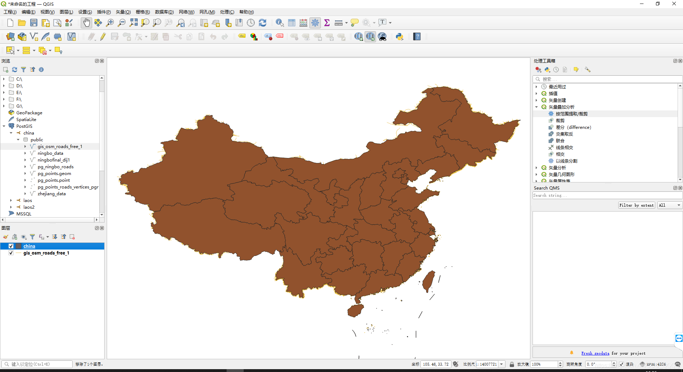Refresh the Browser panel

[15, 70]
